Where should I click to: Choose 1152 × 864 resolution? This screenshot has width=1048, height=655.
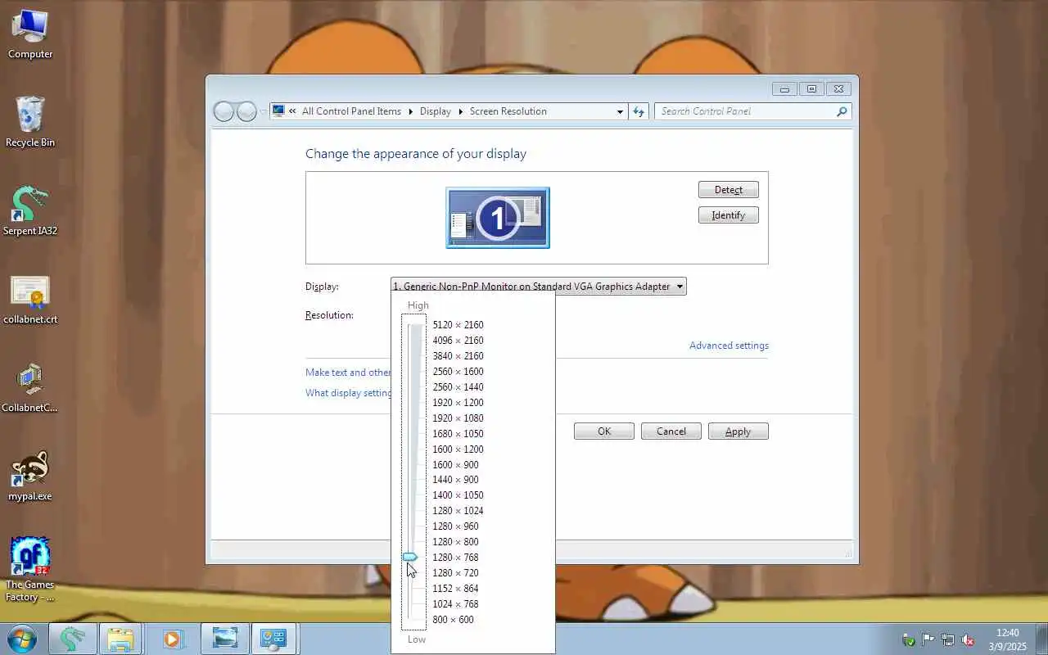[x=455, y=589]
